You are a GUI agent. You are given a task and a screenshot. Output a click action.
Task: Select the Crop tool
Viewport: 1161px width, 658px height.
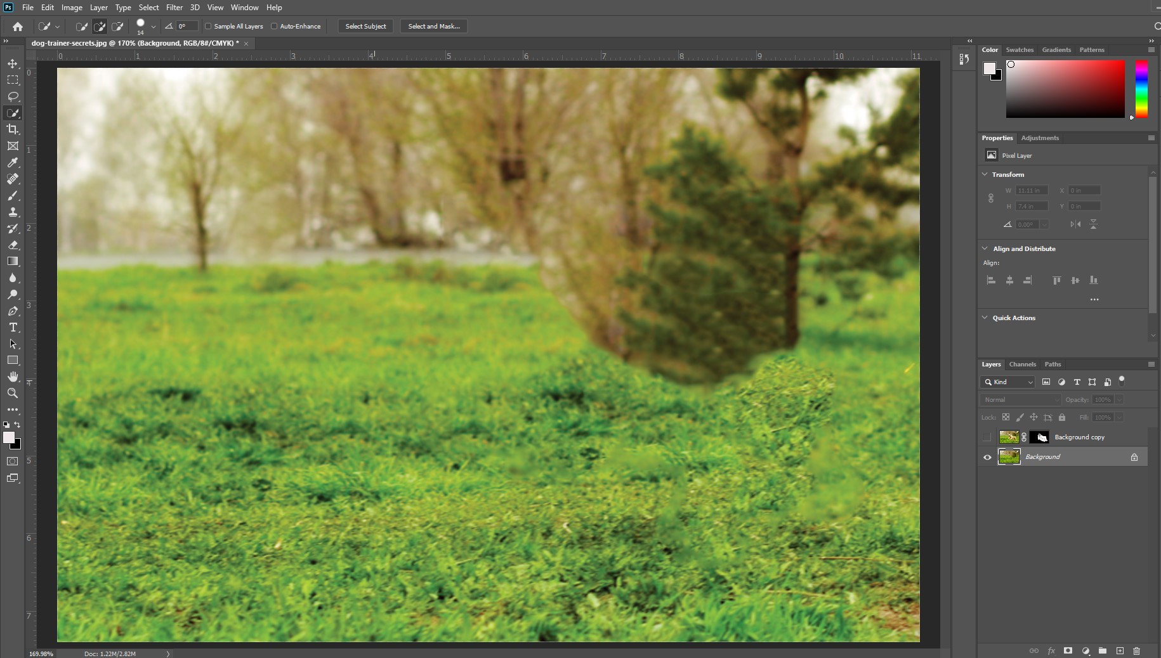13,129
